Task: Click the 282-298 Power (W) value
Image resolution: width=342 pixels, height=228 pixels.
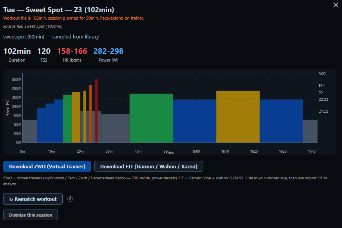Action: click(109, 51)
